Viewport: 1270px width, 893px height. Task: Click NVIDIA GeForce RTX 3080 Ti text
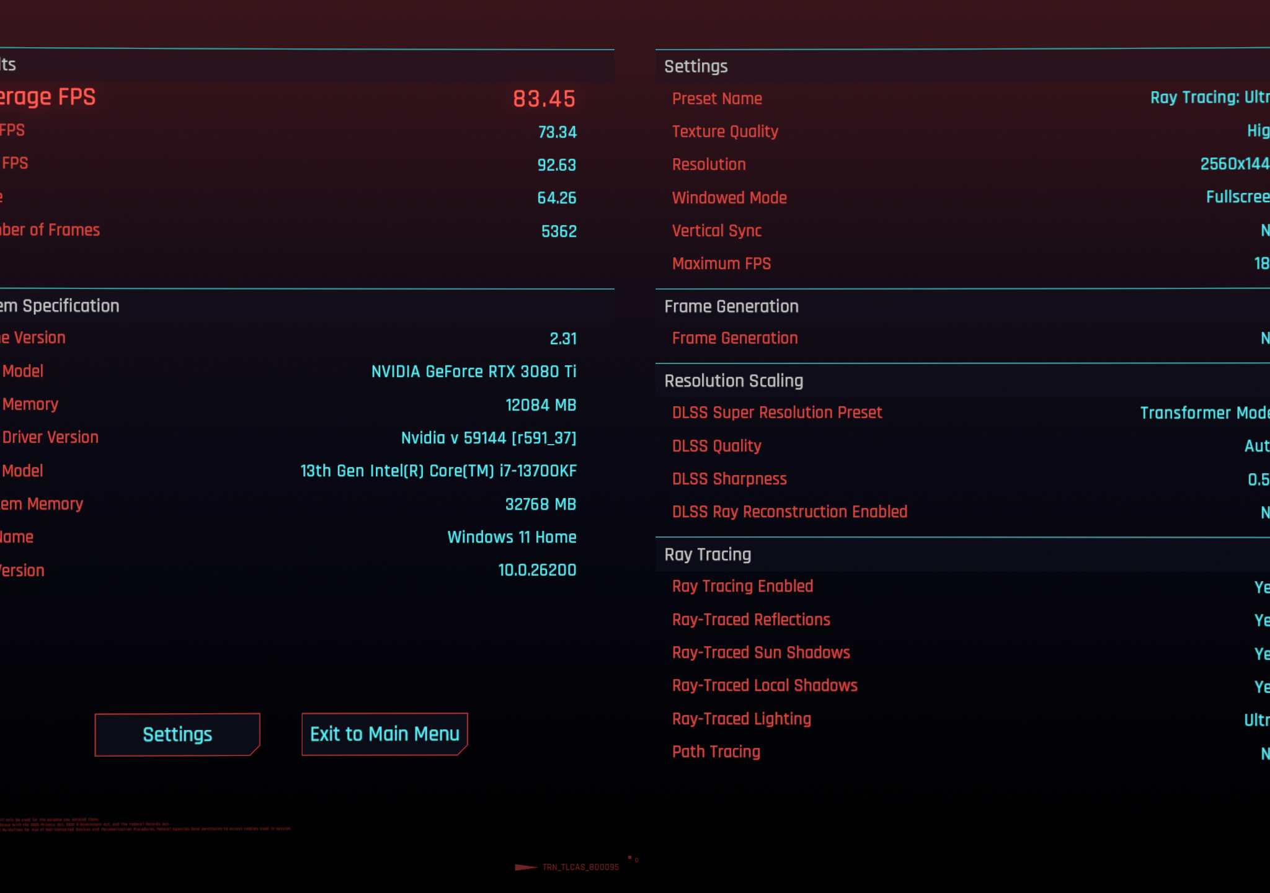(x=474, y=371)
